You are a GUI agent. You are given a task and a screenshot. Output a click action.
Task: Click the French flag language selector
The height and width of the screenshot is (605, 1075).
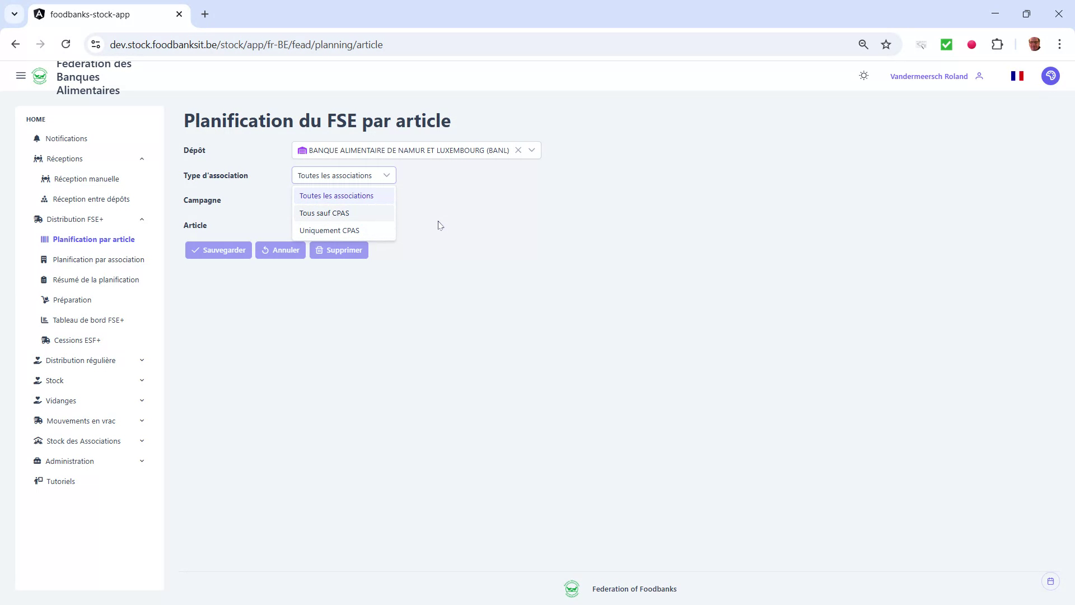point(1017,76)
